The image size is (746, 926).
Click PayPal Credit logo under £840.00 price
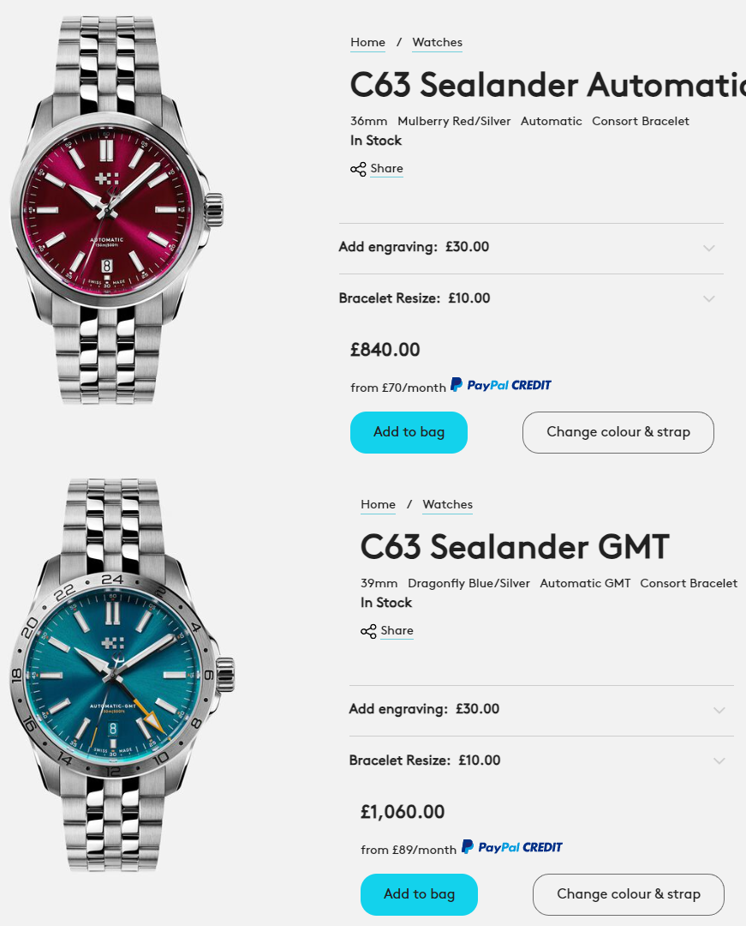501,385
